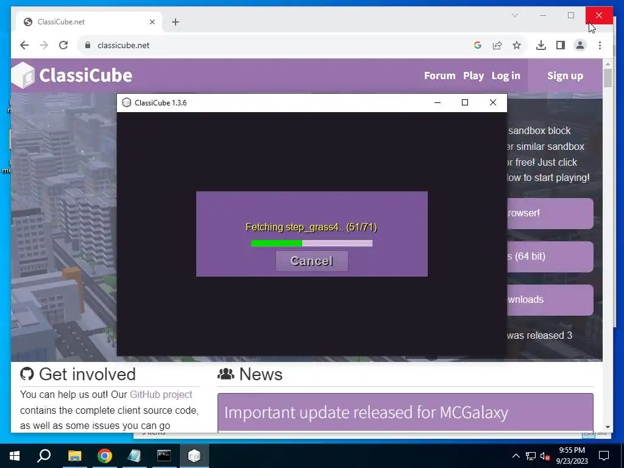The image size is (624, 468).
Task: Click the ClassiCube 1.3.6 title icon
Action: (x=127, y=102)
